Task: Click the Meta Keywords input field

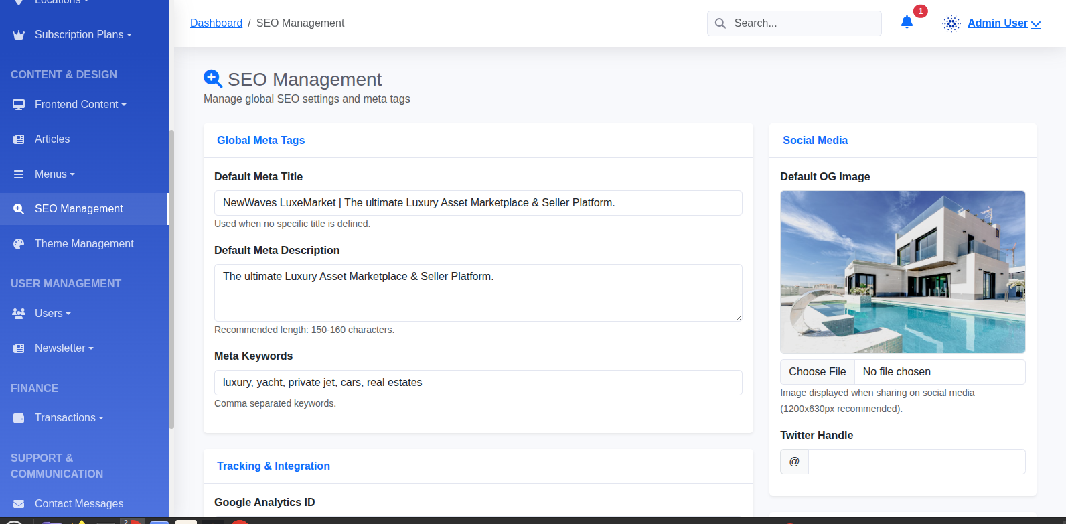Action: pyautogui.click(x=478, y=383)
